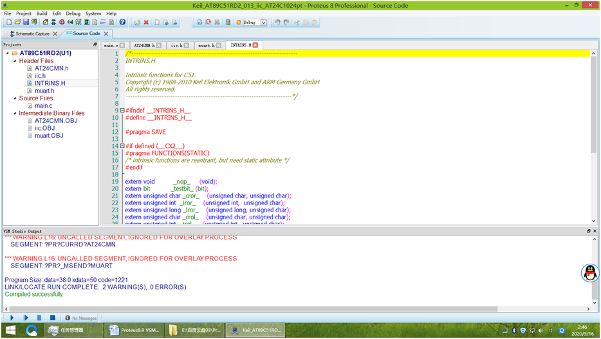Screen dimensions: 601x339
Task: Click the Rebuild Project icon
Action: (x=208, y=23)
